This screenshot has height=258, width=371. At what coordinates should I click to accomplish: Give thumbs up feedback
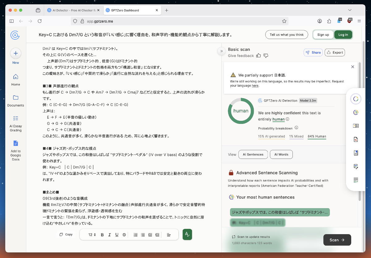pyautogui.click(x=258, y=56)
